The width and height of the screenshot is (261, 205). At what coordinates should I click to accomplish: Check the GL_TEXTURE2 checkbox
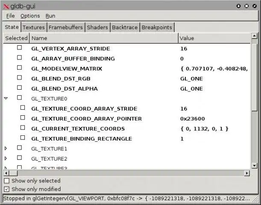[20, 158]
